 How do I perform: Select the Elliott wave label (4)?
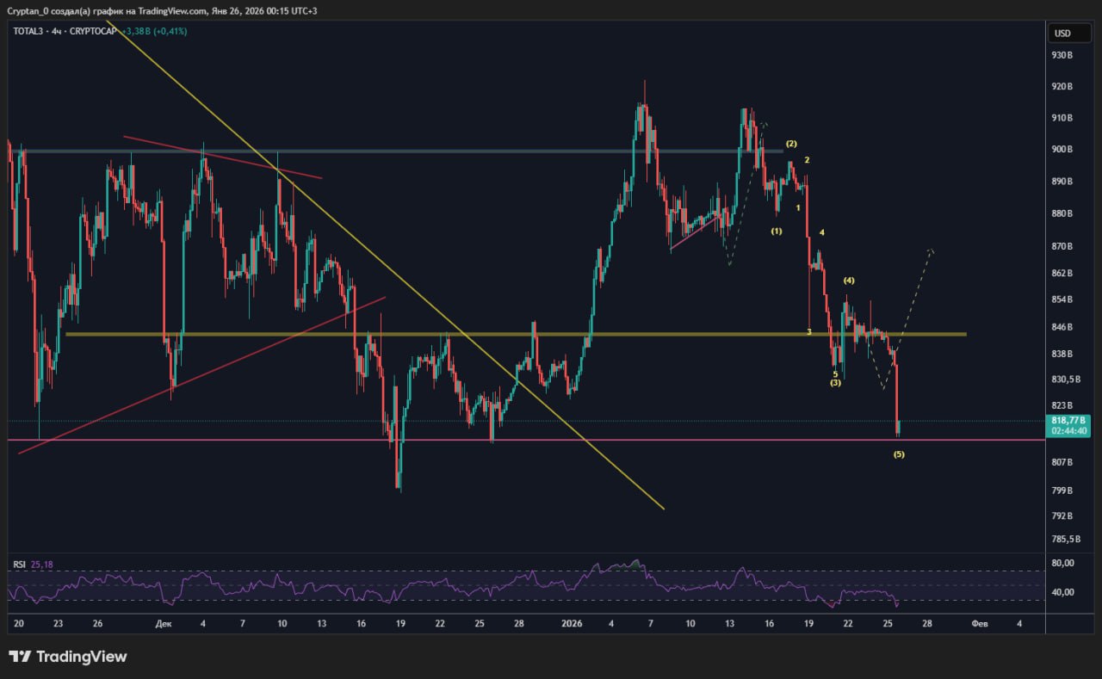849,281
